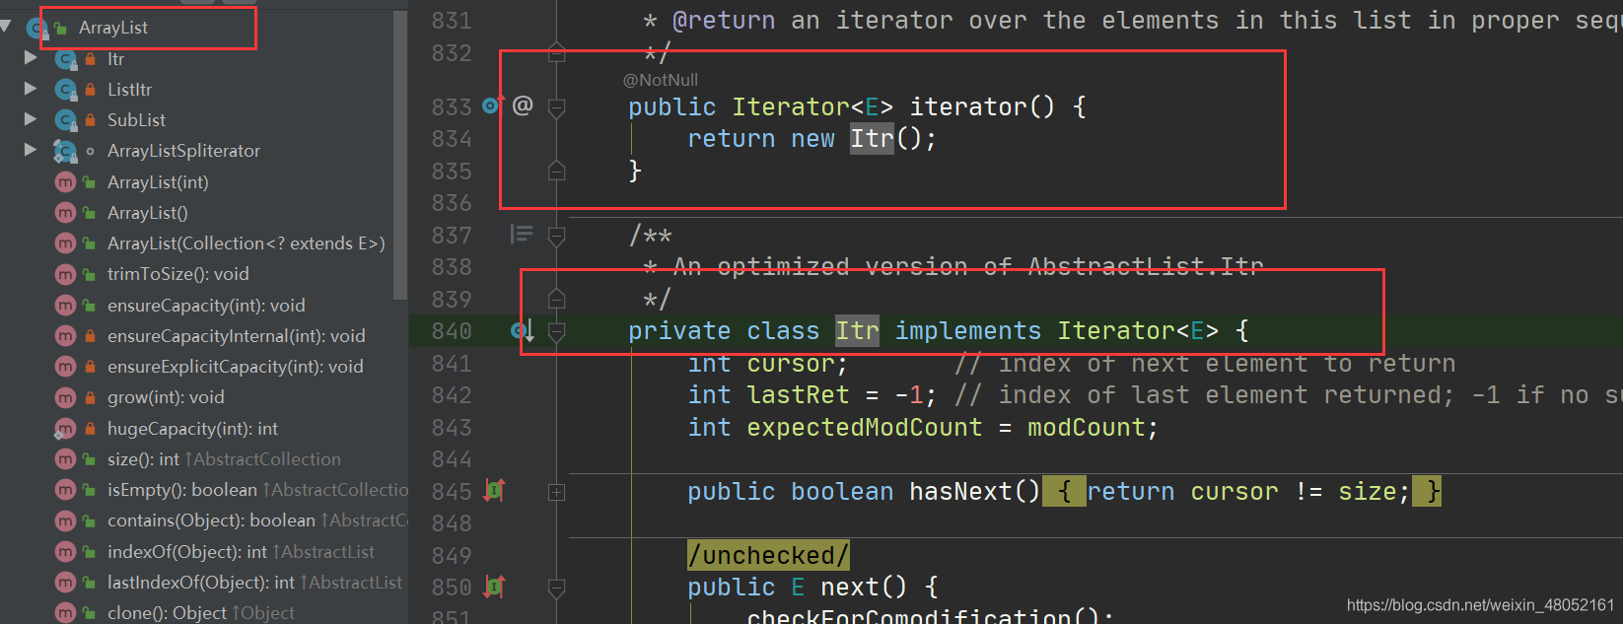
Task: Go to ensureCapacity(int): void method
Action: click(x=206, y=306)
